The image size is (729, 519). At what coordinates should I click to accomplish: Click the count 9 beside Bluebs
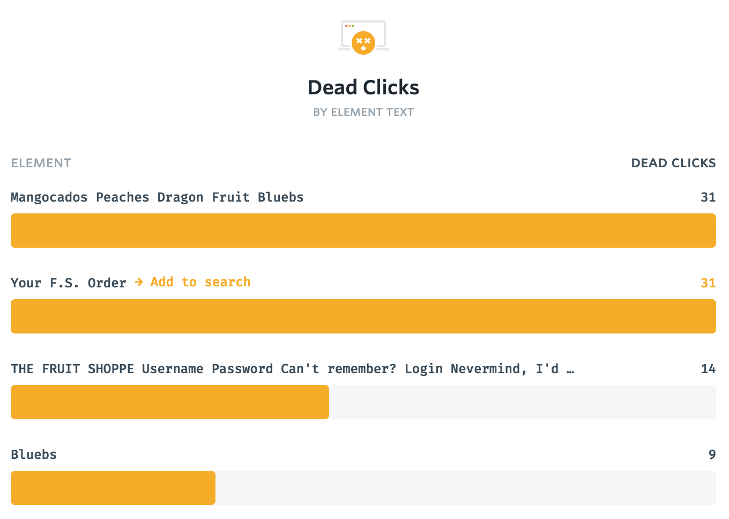pos(712,455)
